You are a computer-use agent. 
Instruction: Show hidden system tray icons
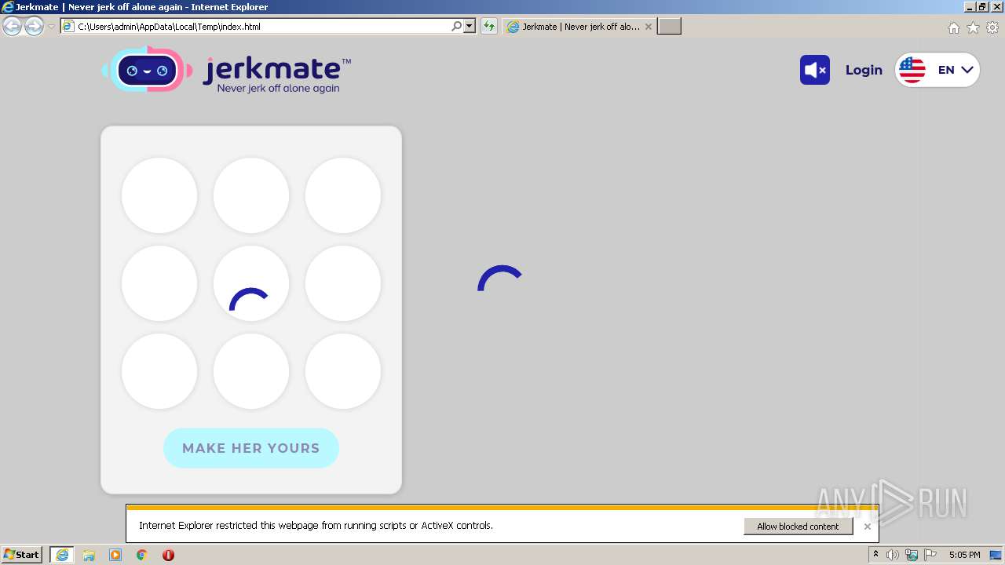click(875, 554)
